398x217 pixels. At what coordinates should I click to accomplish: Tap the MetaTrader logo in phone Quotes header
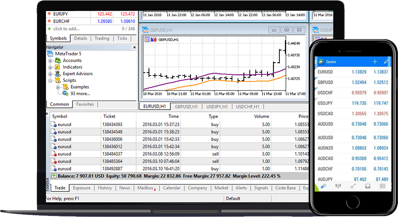tap(321, 62)
